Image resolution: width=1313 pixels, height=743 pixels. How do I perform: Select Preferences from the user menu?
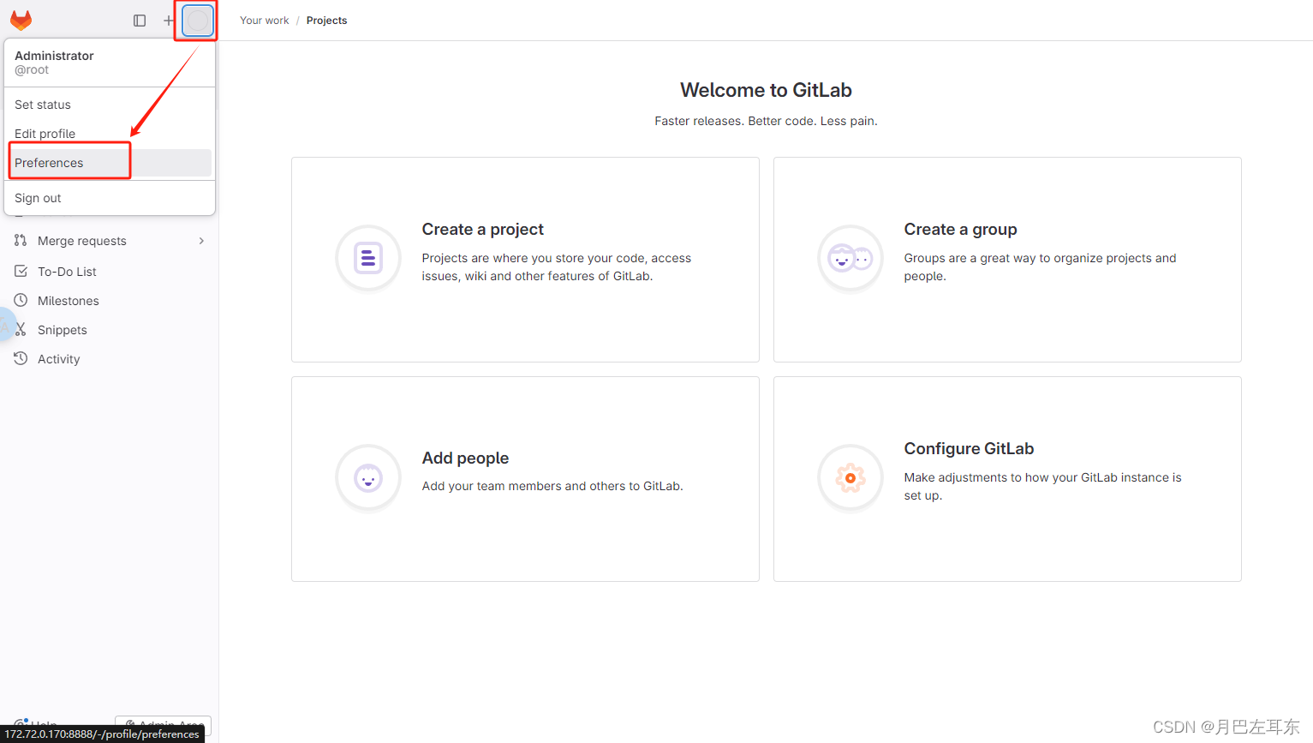point(50,163)
